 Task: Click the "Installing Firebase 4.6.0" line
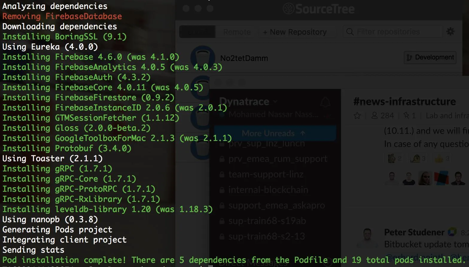[91, 57]
